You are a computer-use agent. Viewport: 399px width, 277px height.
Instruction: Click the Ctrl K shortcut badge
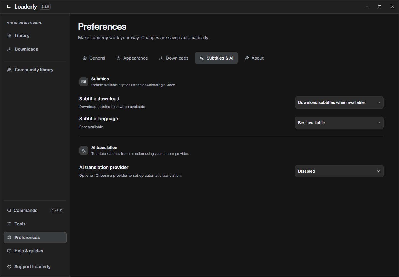click(x=57, y=211)
